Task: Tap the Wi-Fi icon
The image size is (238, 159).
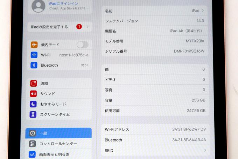Action: 34,55
